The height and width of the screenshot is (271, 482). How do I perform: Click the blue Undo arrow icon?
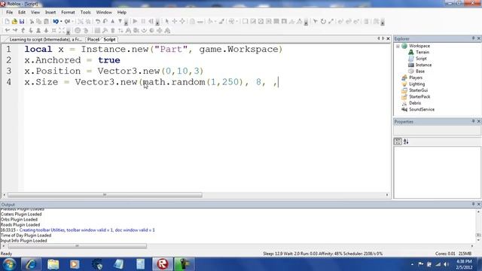point(56,22)
